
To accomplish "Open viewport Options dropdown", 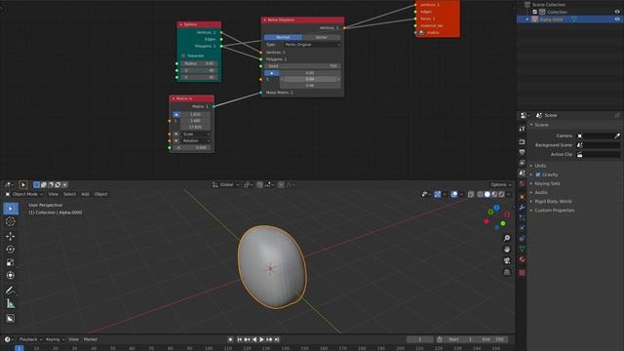I will (x=500, y=184).
